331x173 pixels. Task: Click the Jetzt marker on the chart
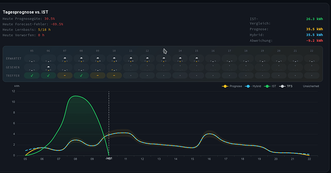tap(109, 158)
